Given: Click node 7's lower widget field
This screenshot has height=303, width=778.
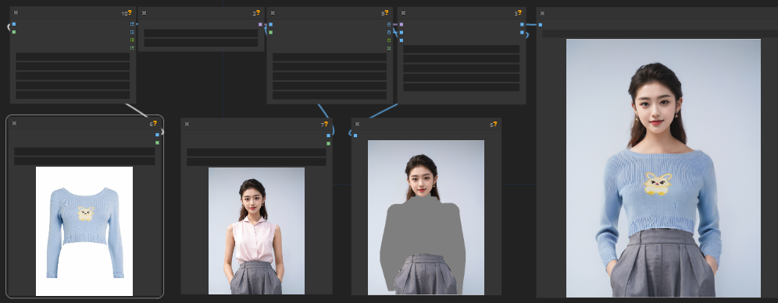Looking at the screenshot, I should point(256,162).
